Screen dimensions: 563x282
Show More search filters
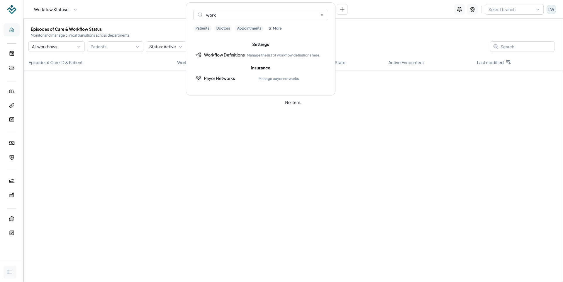[275, 28]
